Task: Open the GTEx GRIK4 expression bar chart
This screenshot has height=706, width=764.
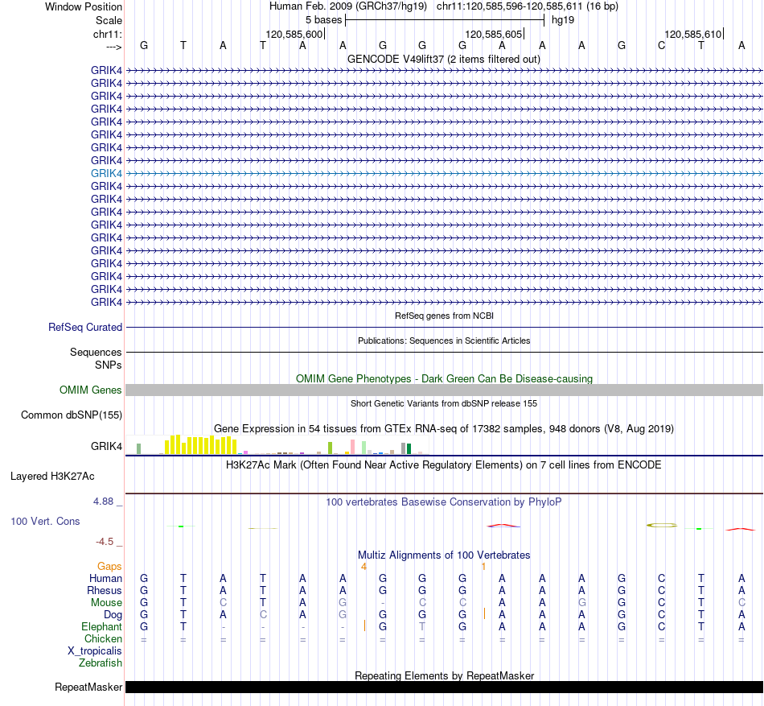Action: tap(277, 444)
